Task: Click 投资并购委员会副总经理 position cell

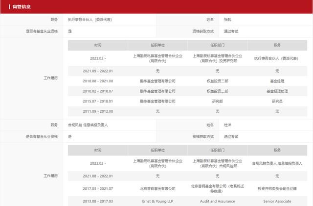Action: (x=277, y=188)
